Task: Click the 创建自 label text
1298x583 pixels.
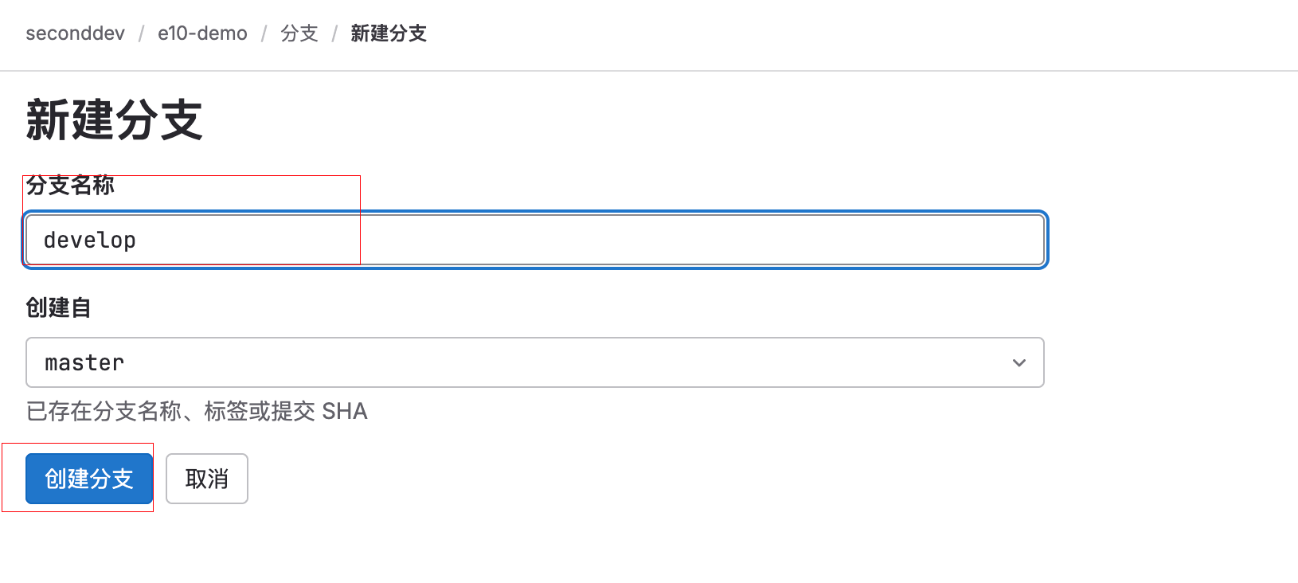Action: 58,308
